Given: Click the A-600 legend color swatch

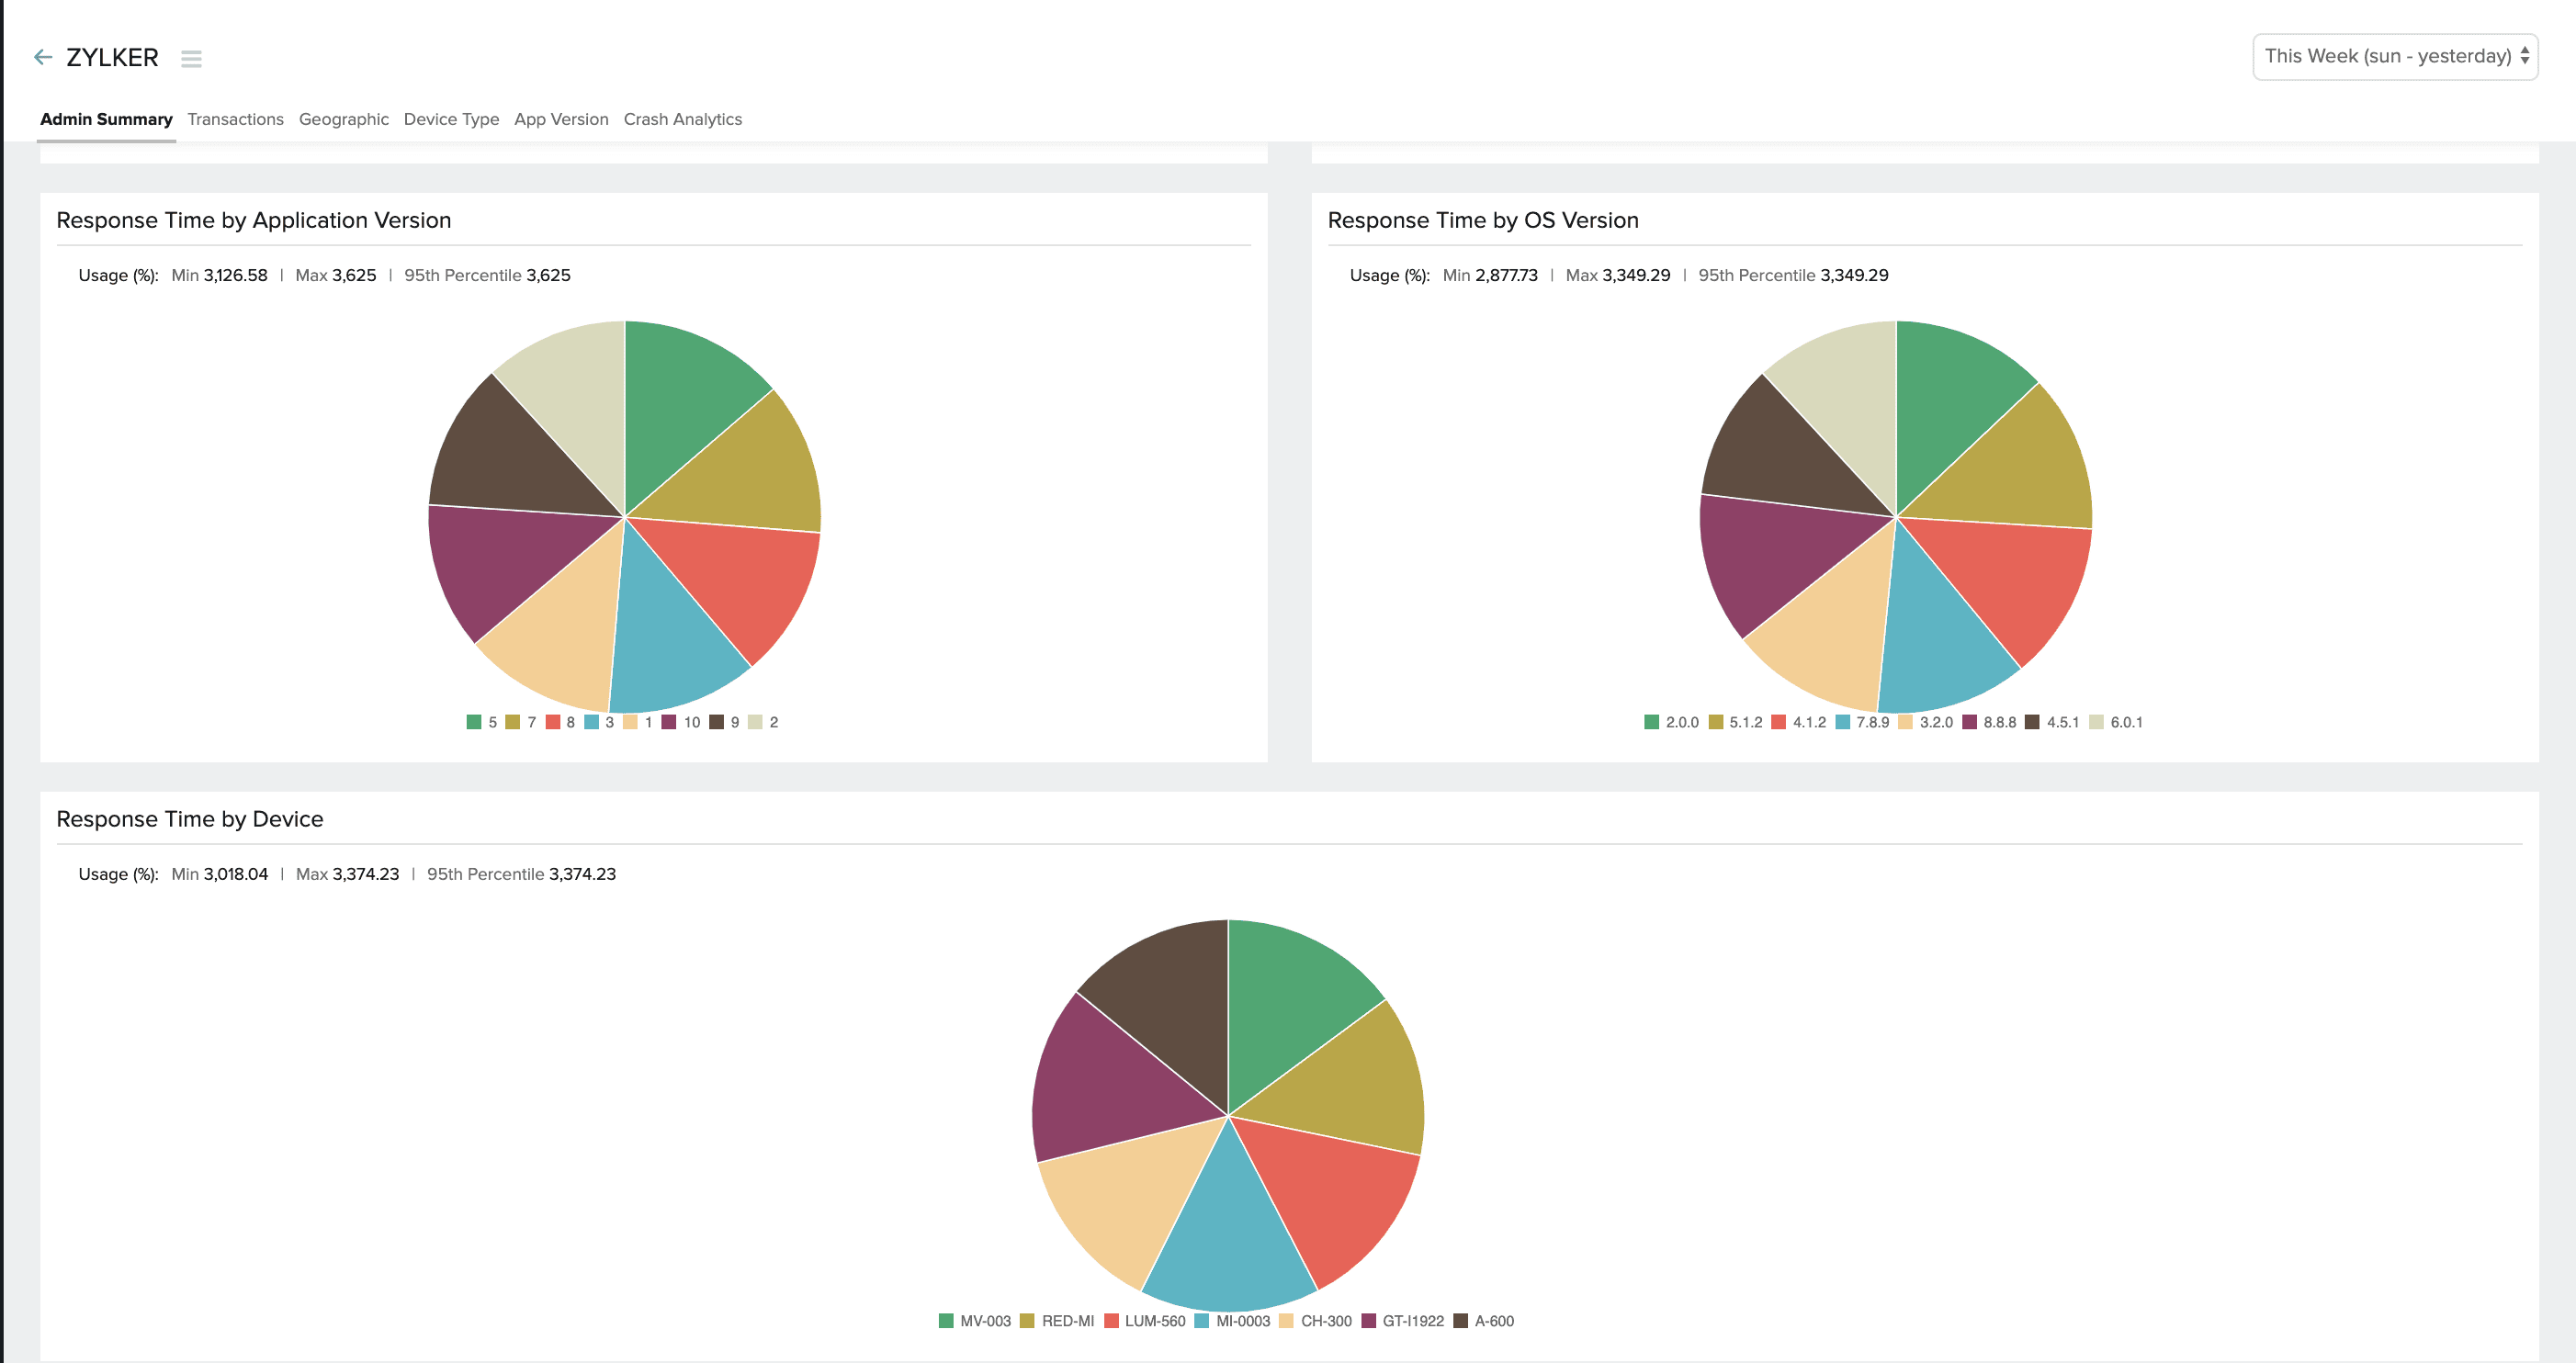Looking at the screenshot, I should 1460,1321.
